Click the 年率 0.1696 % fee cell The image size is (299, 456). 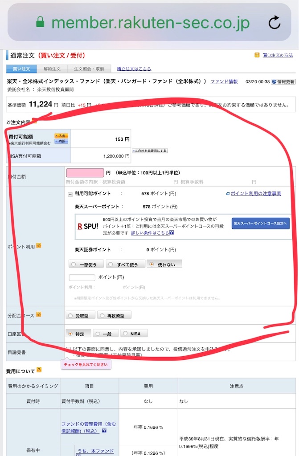click(x=148, y=427)
